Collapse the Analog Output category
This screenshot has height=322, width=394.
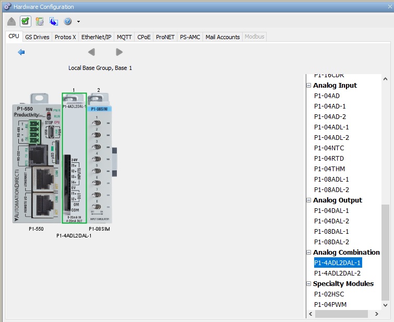click(x=309, y=200)
